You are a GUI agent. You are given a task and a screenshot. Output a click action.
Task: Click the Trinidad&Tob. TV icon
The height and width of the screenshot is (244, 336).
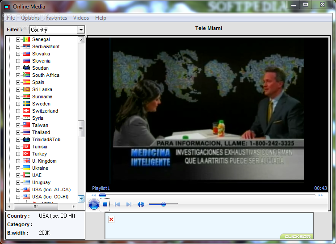pyautogui.click(x=26, y=139)
